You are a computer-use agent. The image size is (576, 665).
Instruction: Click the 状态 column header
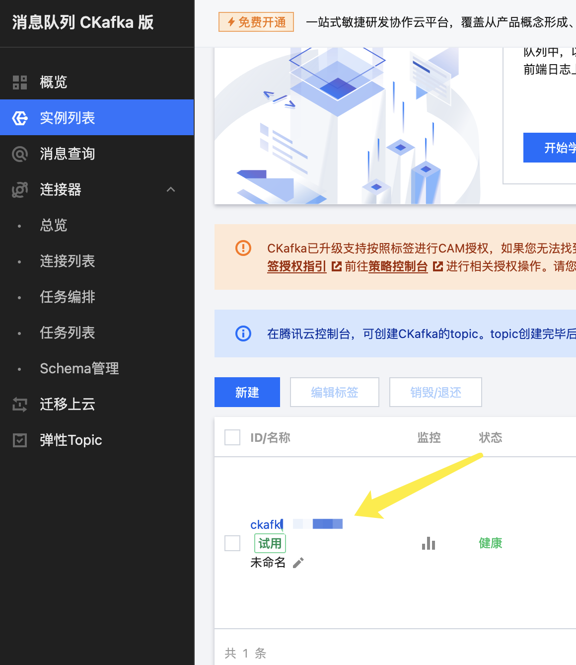coord(491,437)
